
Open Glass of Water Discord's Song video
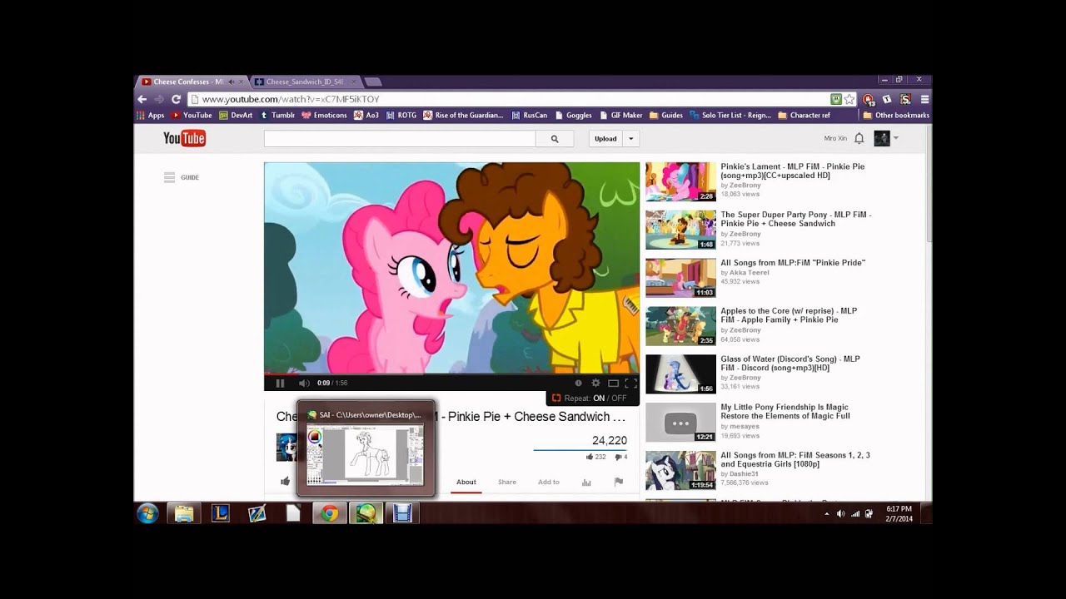click(x=790, y=364)
